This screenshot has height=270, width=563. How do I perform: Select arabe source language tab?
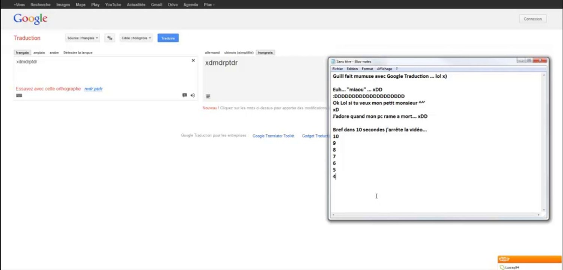(54, 52)
